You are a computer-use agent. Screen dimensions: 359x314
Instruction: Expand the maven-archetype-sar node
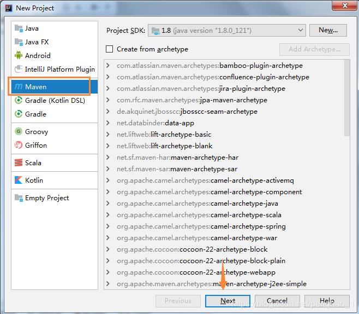pyautogui.click(x=108, y=168)
